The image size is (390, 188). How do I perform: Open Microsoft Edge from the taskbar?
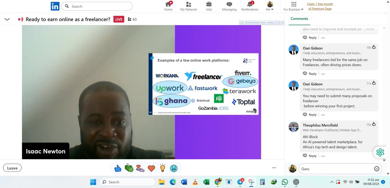[173, 182]
